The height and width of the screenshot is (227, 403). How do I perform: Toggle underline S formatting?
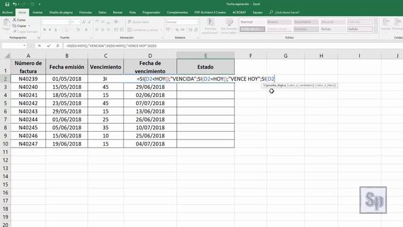pyautogui.click(x=56, y=30)
